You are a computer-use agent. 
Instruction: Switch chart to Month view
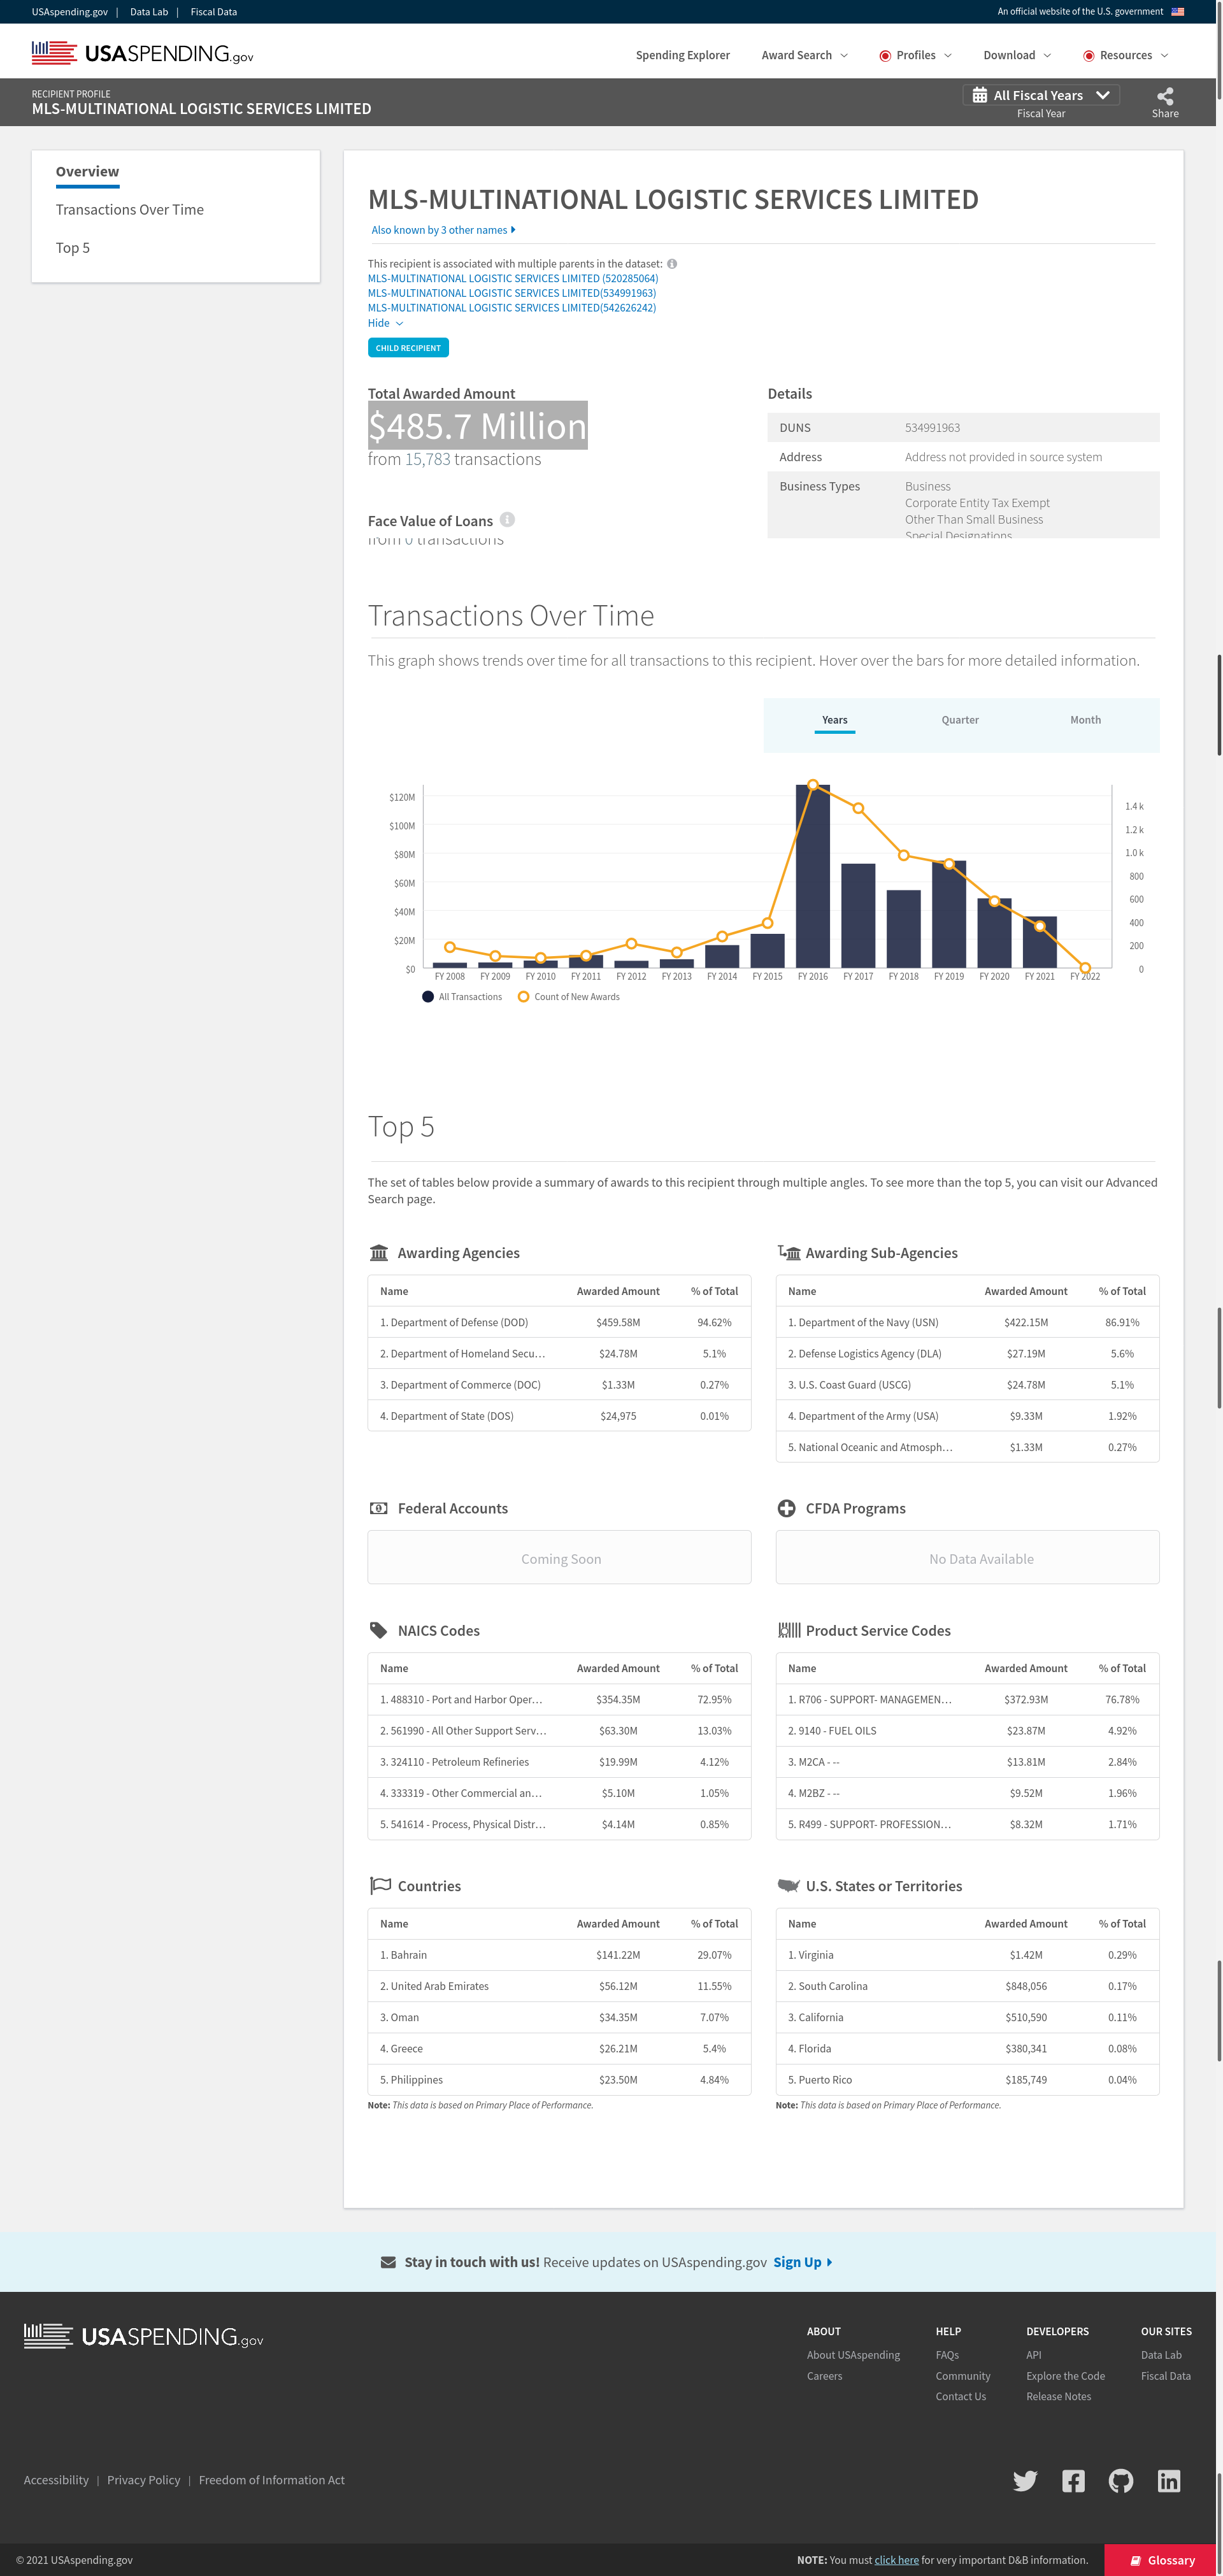(1085, 720)
